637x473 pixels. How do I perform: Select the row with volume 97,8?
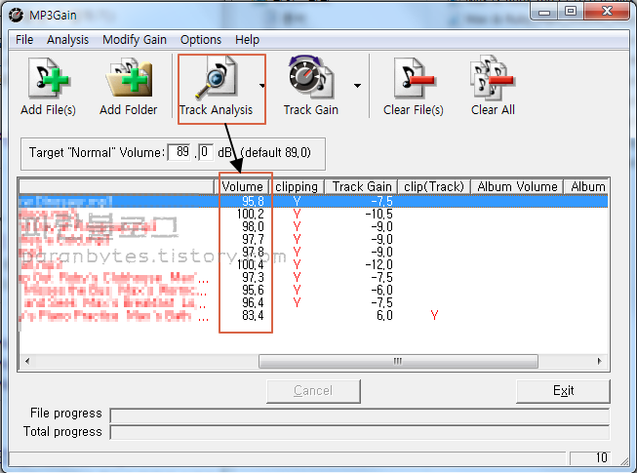click(x=313, y=253)
